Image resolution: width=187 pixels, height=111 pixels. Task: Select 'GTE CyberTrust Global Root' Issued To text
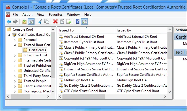[85, 91]
